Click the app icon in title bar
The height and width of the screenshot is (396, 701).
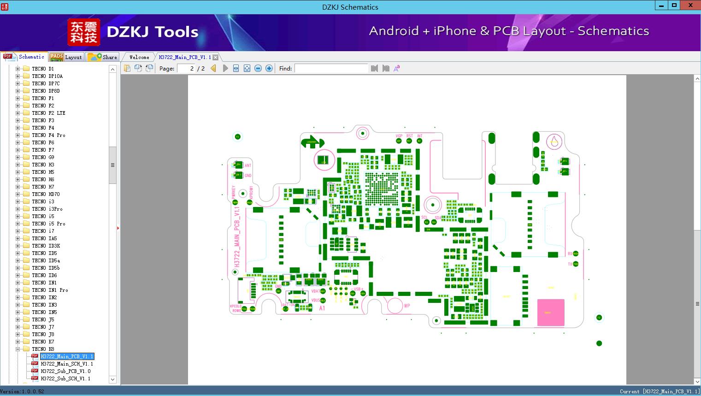5,6
